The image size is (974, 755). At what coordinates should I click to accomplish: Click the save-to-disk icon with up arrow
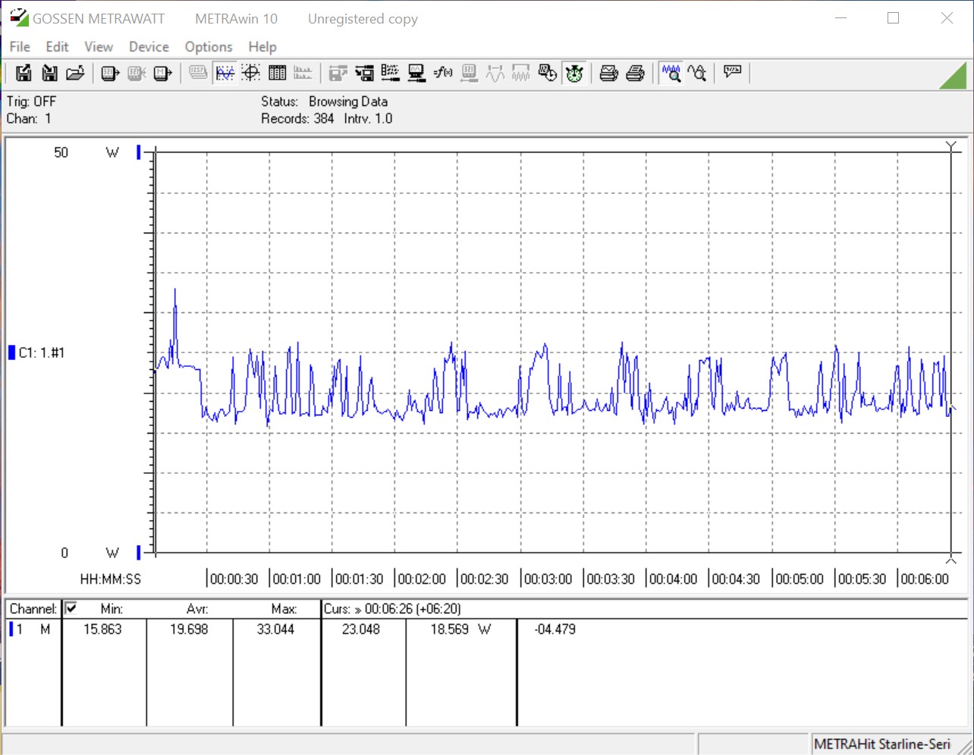24,73
